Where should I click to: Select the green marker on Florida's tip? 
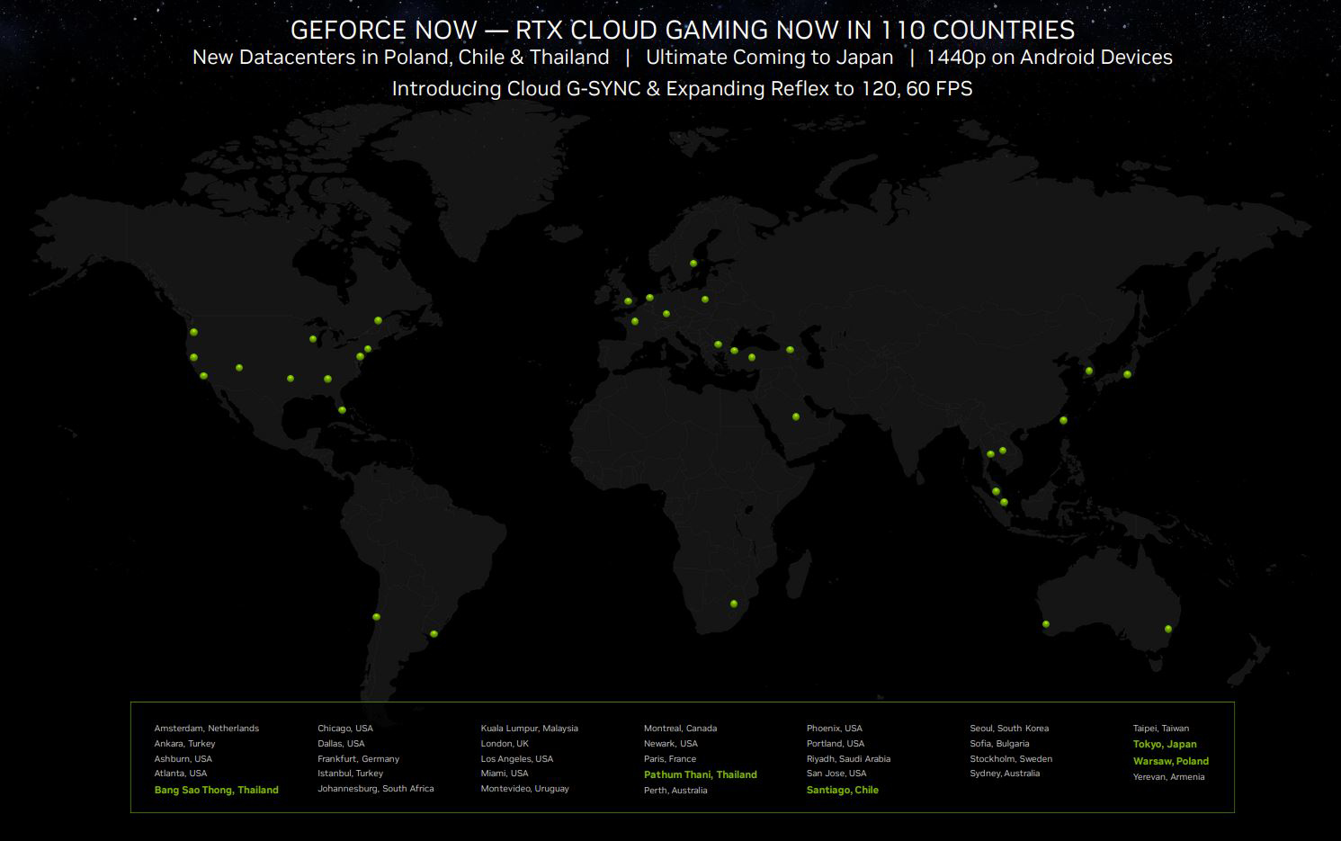point(342,410)
